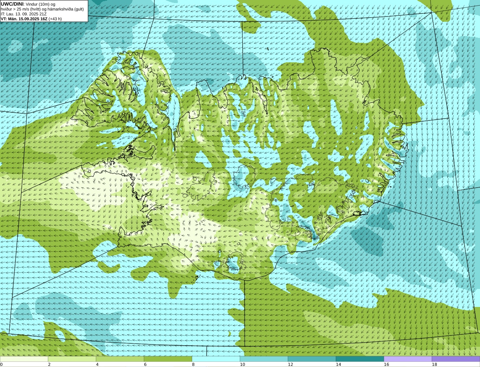Click the '10' label under the colorbar
Screen dimensions: 480x367
pos(242,364)
